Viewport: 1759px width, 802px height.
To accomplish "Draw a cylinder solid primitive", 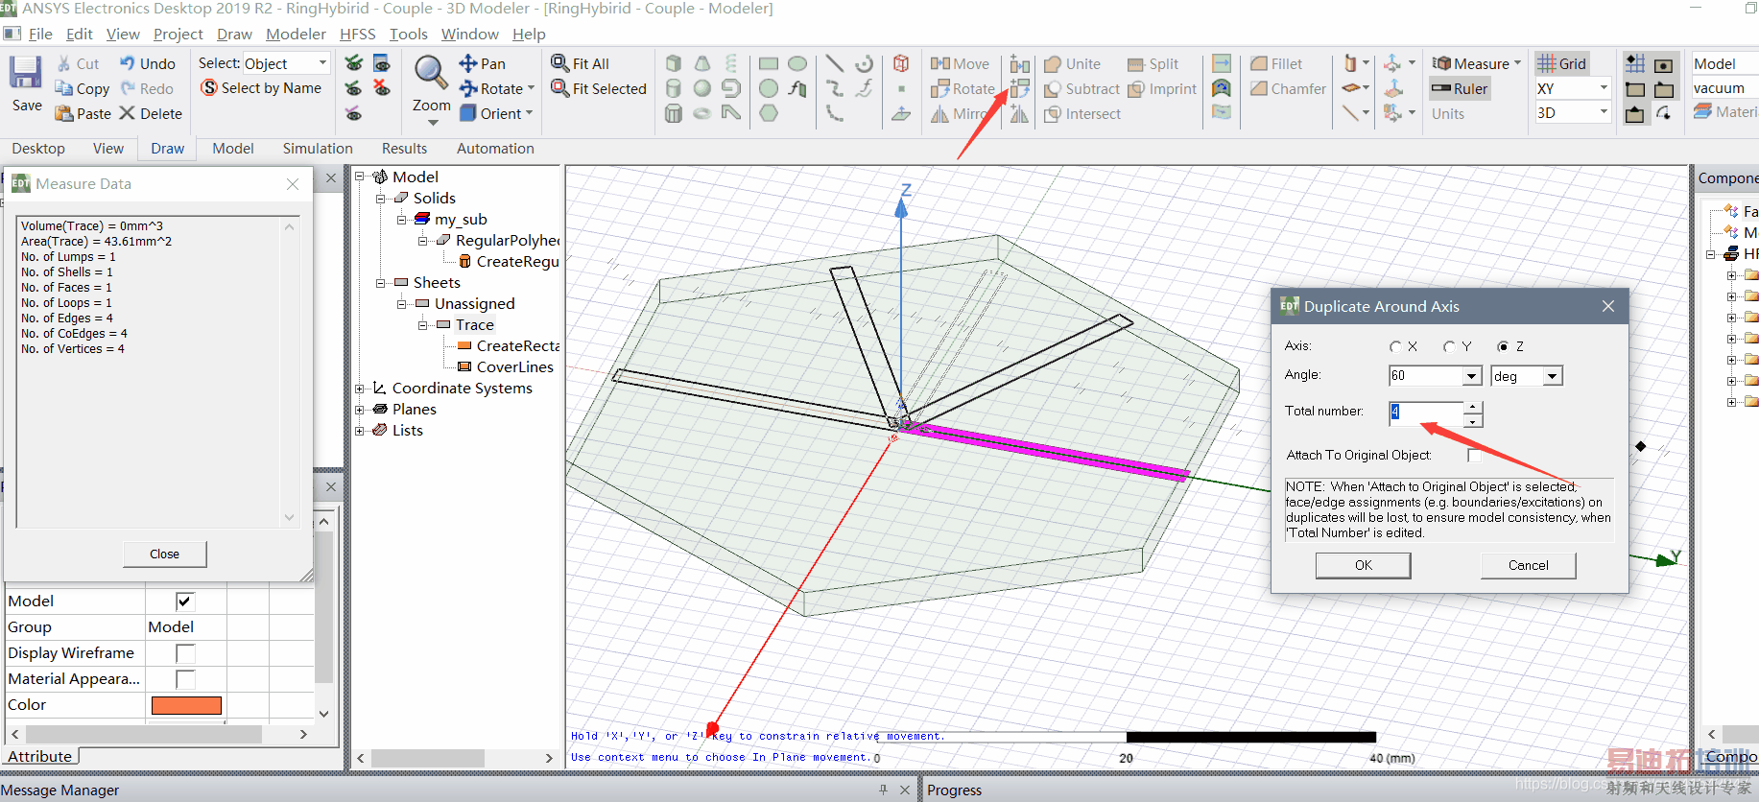I will coord(674,88).
